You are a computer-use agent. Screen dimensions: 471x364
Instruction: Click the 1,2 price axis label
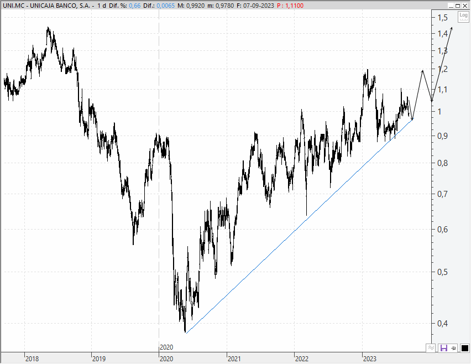(x=442, y=69)
